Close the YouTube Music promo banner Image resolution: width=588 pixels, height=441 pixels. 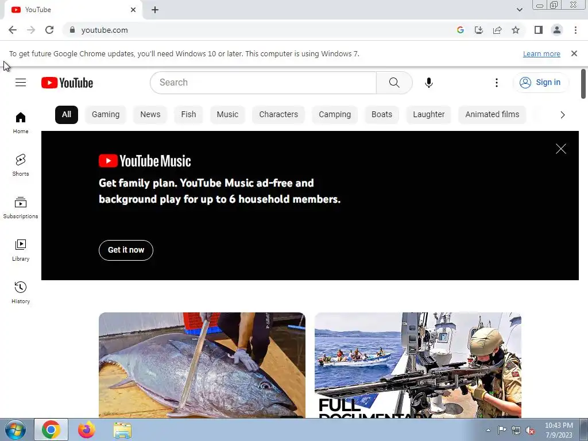click(x=560, y=149)
